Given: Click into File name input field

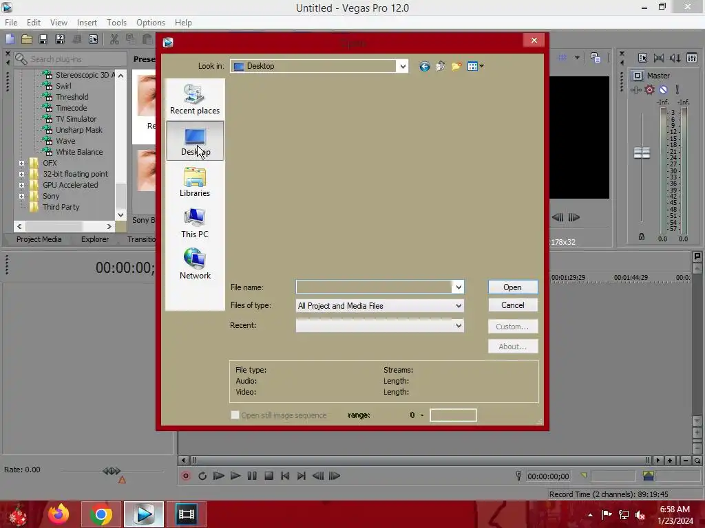Looking at the screenshot, I should 374,287.
